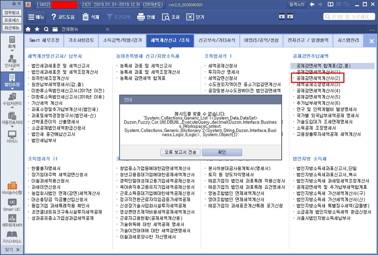Click the 삭제 delete toolbar button
378x255 pixels.
tap(91, 17)
